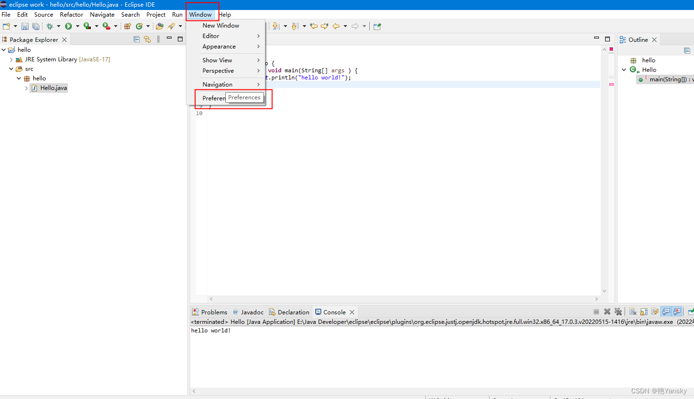Select the Run tool in the toolbar
This screenshot has height=399, width=694.
(x=67, y=26)
